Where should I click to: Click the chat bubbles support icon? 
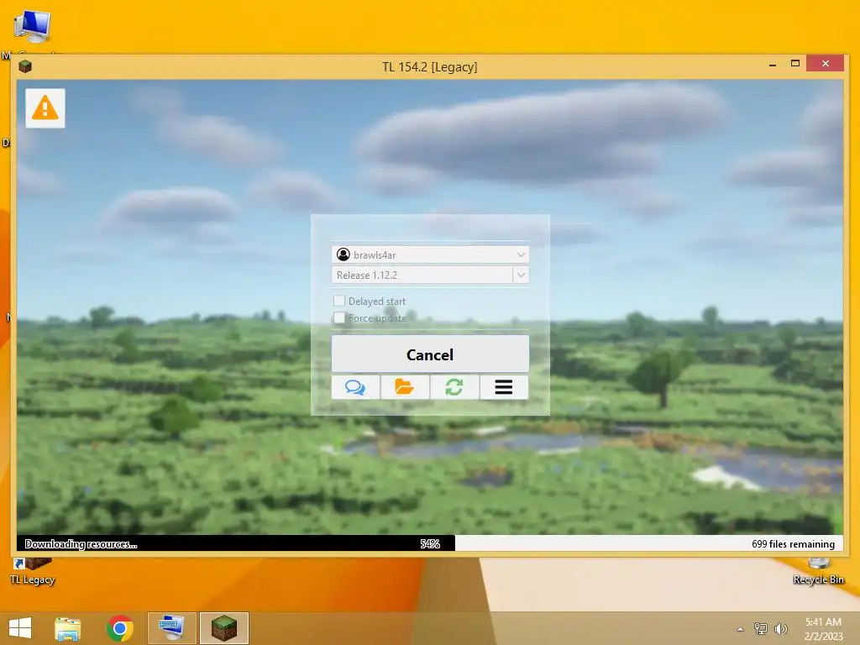(x=355, y=387)
